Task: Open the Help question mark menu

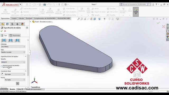Action: click(x=156, y=4)
